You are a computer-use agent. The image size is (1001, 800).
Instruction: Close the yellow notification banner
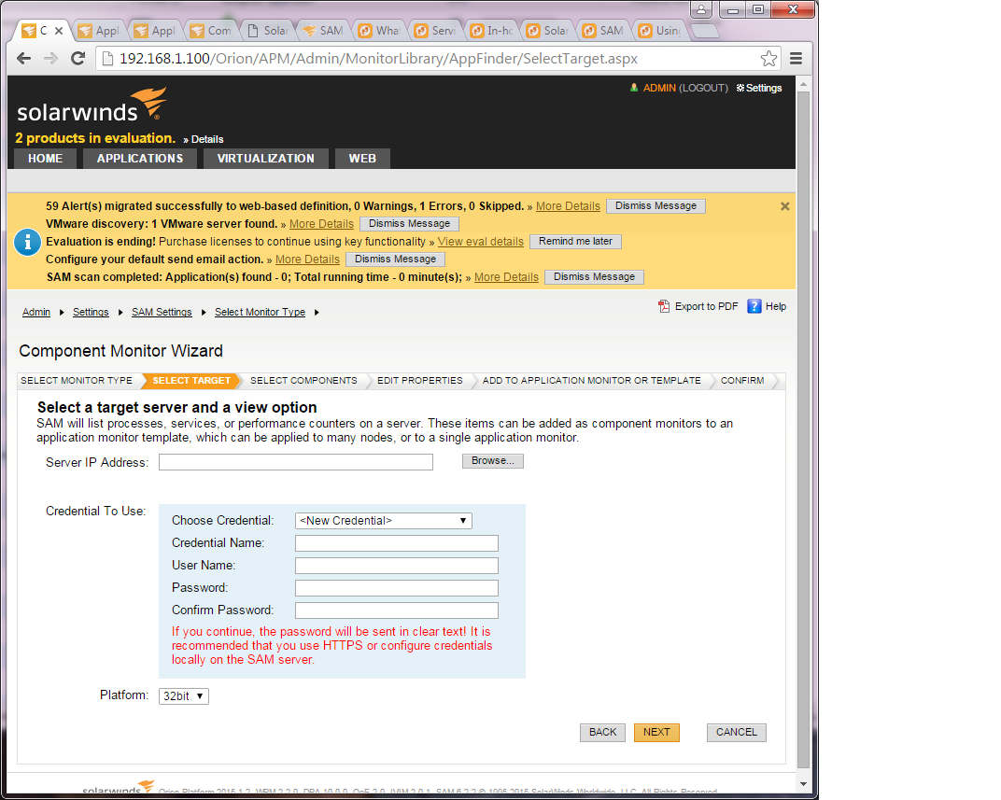pos(784,206)
